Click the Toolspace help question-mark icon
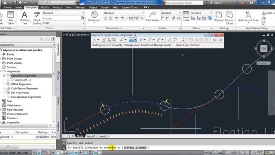The image size is (275, 155). pos(53,39)
